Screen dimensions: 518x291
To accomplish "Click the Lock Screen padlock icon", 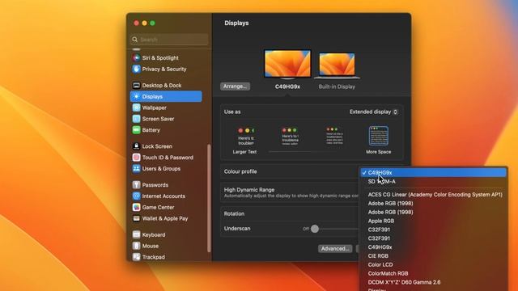I will (x=136, y=146).
